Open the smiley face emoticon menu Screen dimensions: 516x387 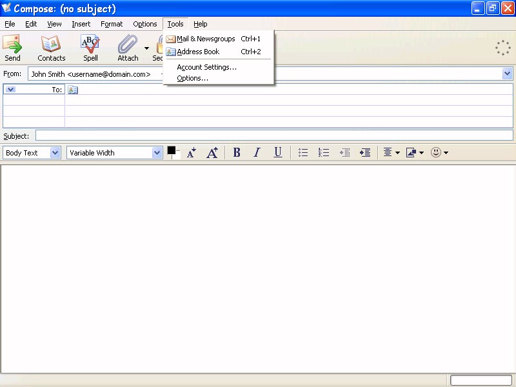(x=439, y=152)
